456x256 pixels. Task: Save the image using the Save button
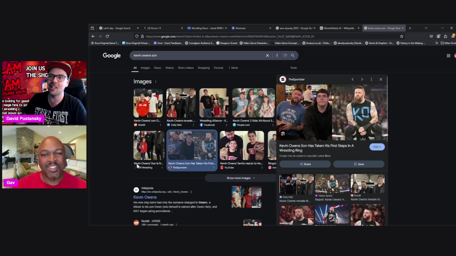[x=359, y=164]
